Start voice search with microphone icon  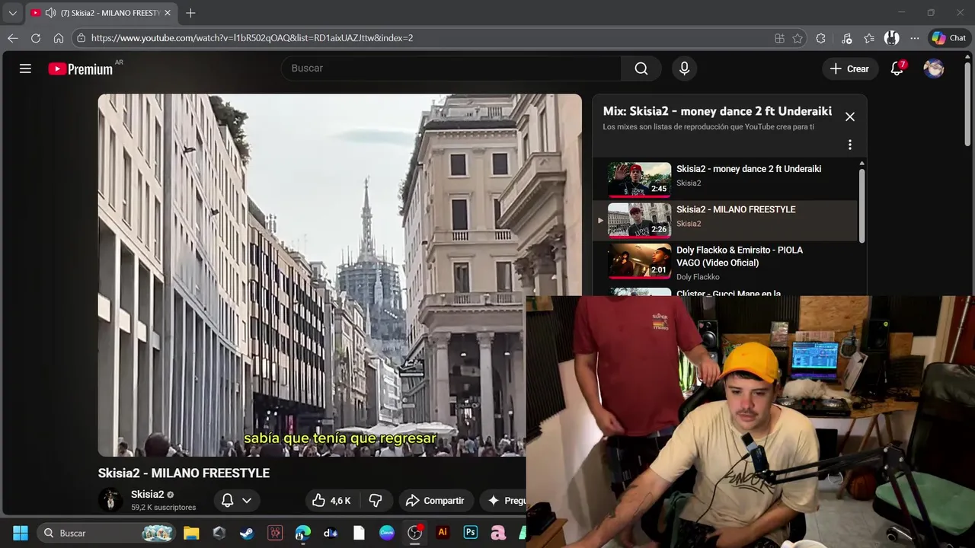pyautogui.click(x=684, y=68)
